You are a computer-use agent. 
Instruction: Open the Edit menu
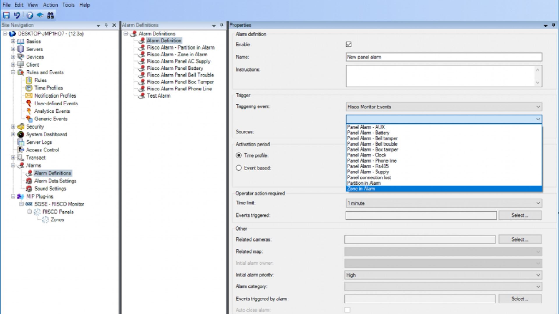pyautogui.click(x=19, y=5)
